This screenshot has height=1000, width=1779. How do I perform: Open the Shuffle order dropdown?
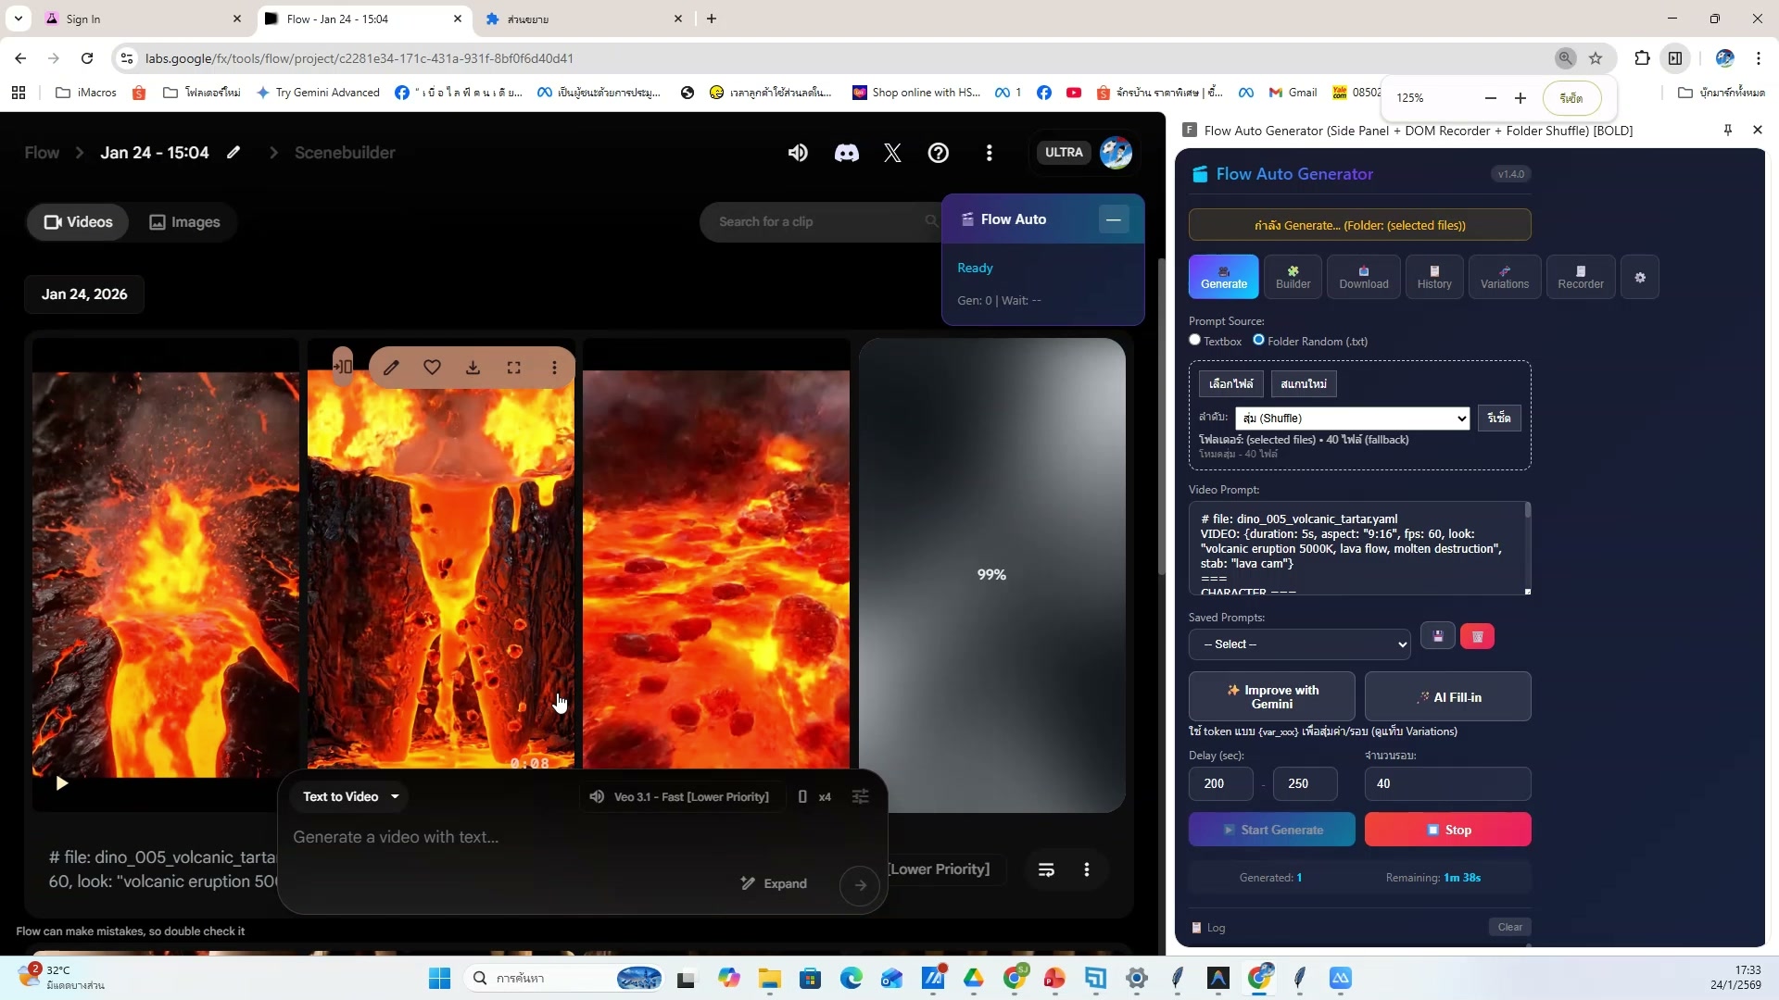pos(1352,419)
